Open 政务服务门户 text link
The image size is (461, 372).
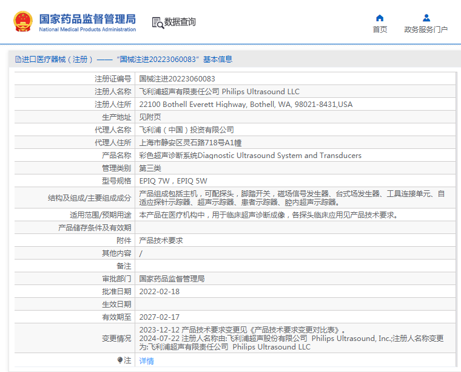426,30
